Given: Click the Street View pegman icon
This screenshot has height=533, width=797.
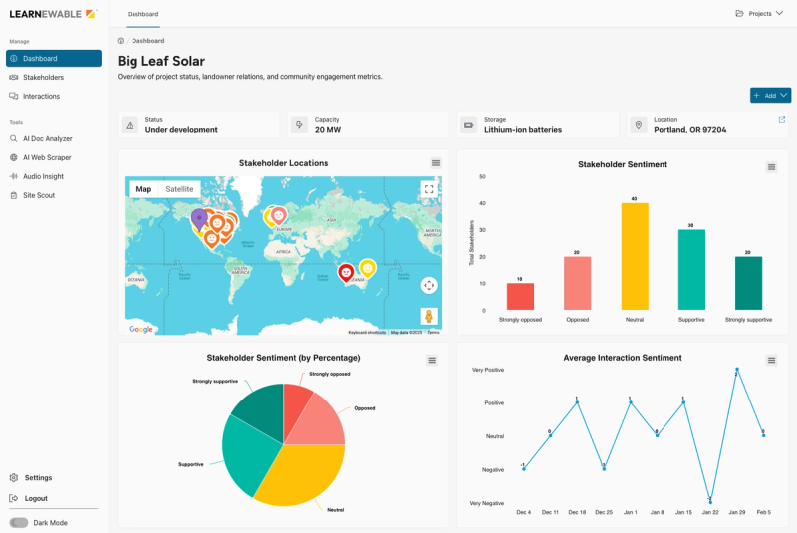Looking at the screenshot, I should click(x=429, y=316).
